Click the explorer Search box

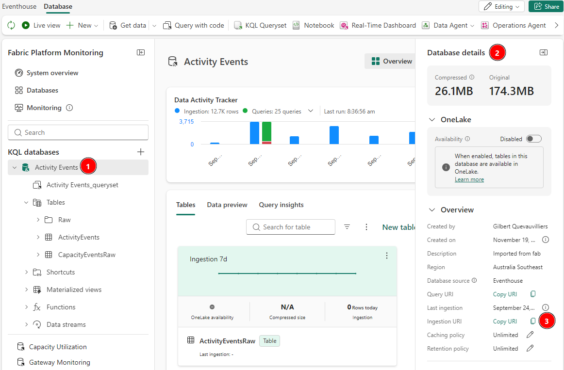point(78,132)
